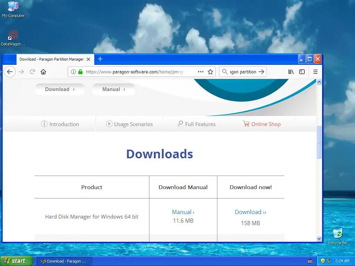Click the keyboard icon in taskbar

coord(310,261)
